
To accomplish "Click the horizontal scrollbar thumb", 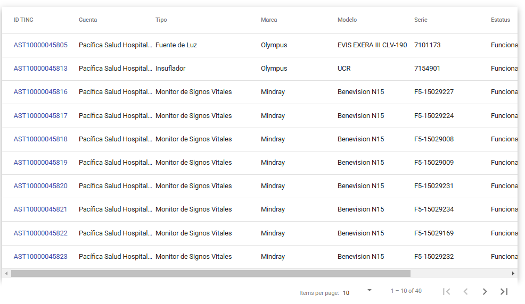I will point(210,273).
